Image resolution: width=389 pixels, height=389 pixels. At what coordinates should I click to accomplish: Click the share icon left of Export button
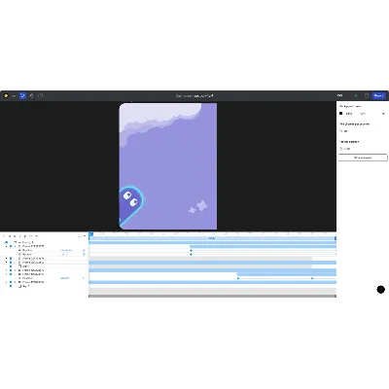click(367, 95)
